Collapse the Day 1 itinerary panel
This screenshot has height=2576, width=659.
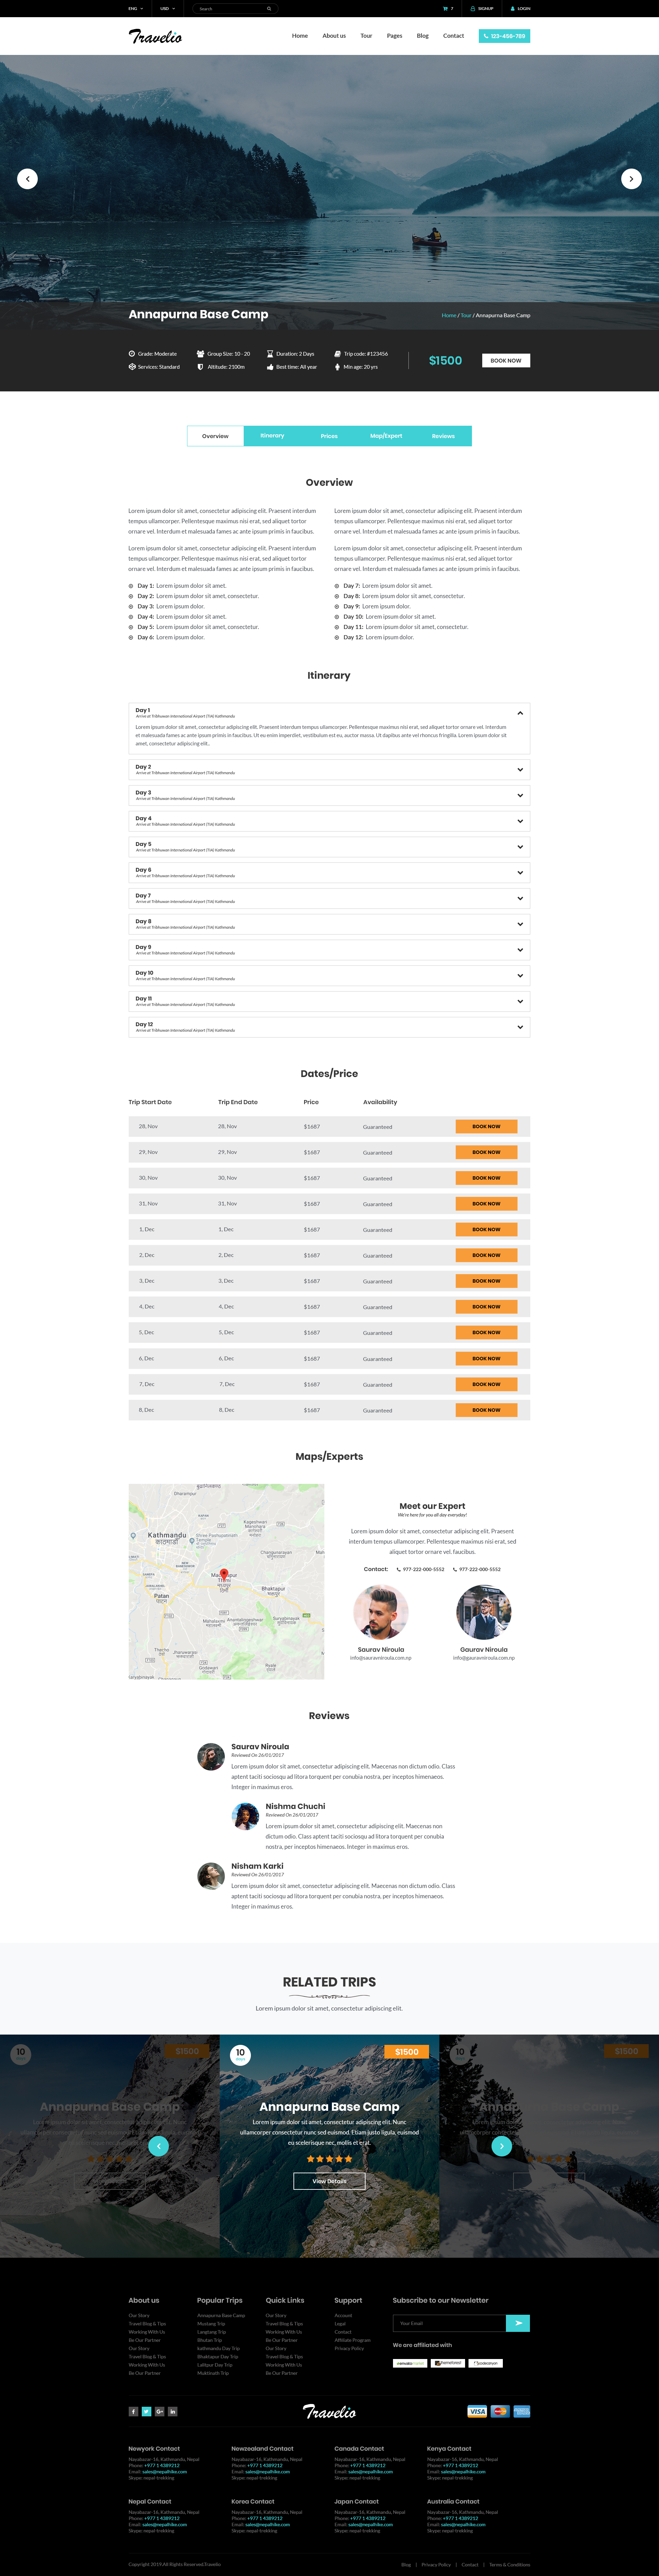520,713
